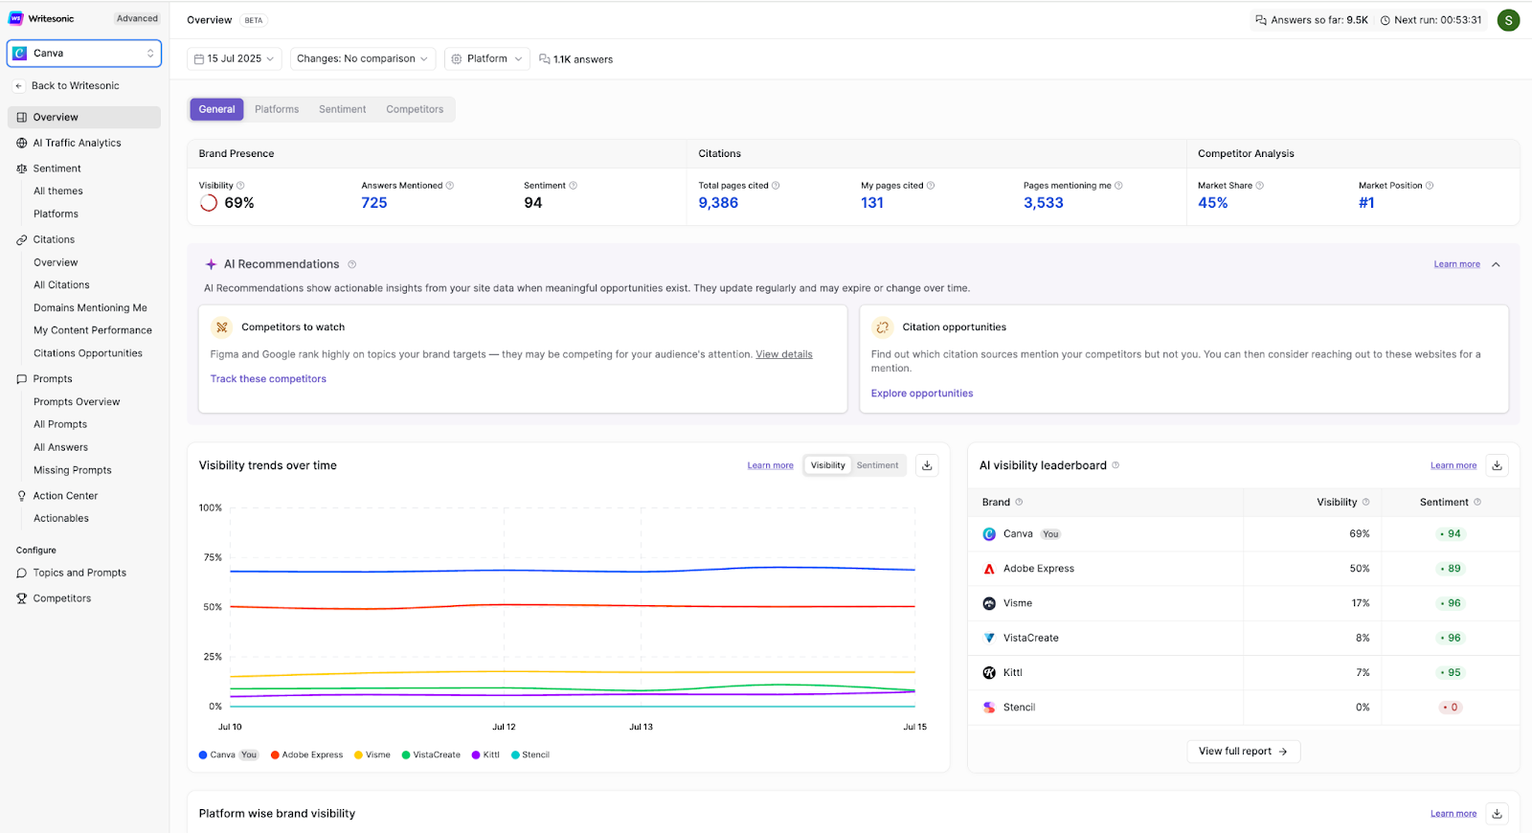Click the Visme yellow legend dot
This screenshot has height=833, width=1532.
tap(358, 755)
